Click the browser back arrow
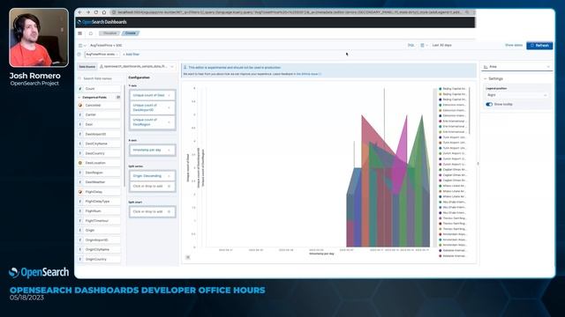This screenshot has width=565, height=317. (80, 12)
